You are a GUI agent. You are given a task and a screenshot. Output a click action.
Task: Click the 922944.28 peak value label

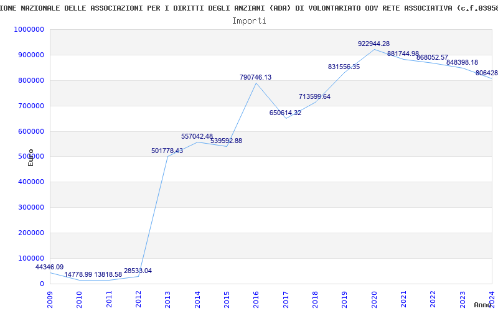pos(374,44)
